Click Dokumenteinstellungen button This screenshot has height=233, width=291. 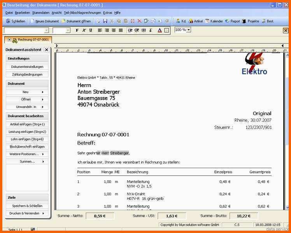pyautogui.click(x=27, y=67)
